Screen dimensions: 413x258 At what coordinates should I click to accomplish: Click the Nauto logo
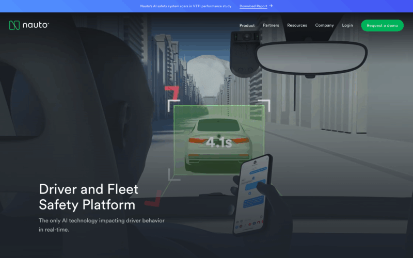[x=29, y=25]
